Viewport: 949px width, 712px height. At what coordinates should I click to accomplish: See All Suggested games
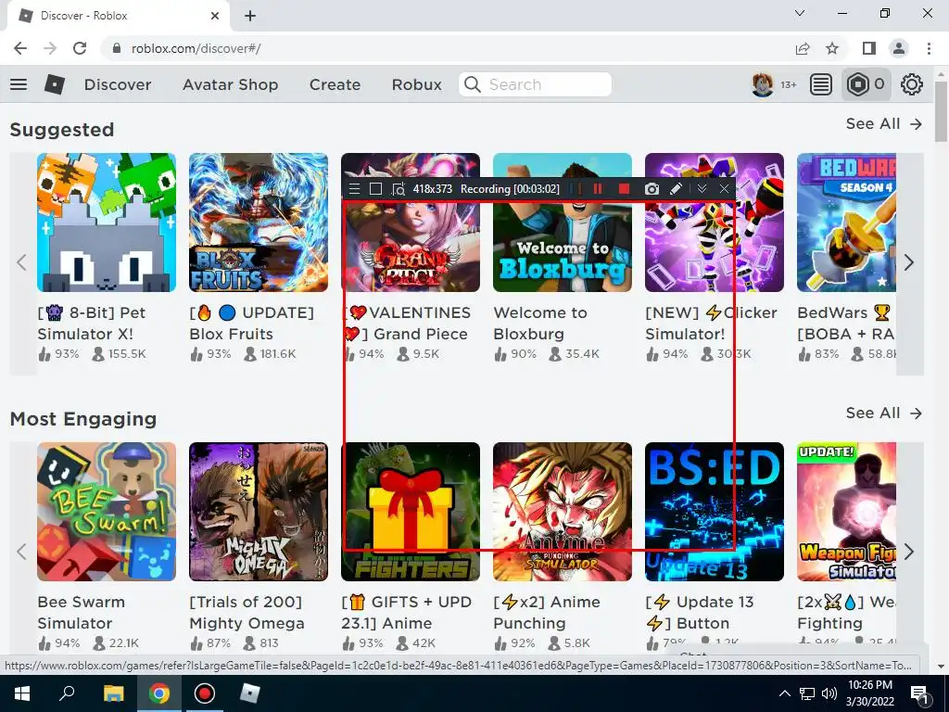[883, 123]
